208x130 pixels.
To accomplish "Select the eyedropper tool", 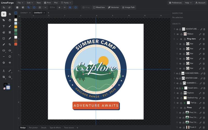I will [10, 38].
